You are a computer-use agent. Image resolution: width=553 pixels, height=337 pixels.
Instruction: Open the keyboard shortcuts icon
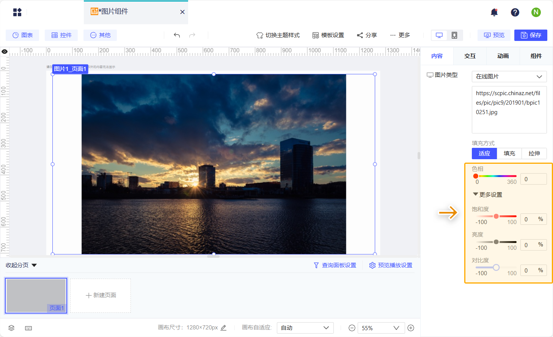pyautogui.click(x=28, y=328)
